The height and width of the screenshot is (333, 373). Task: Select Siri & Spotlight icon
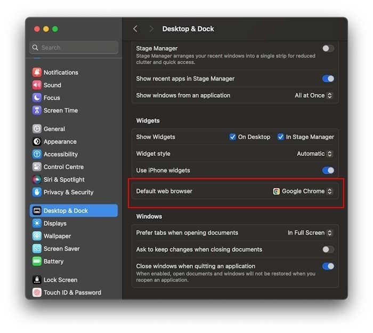pos(37,179)
